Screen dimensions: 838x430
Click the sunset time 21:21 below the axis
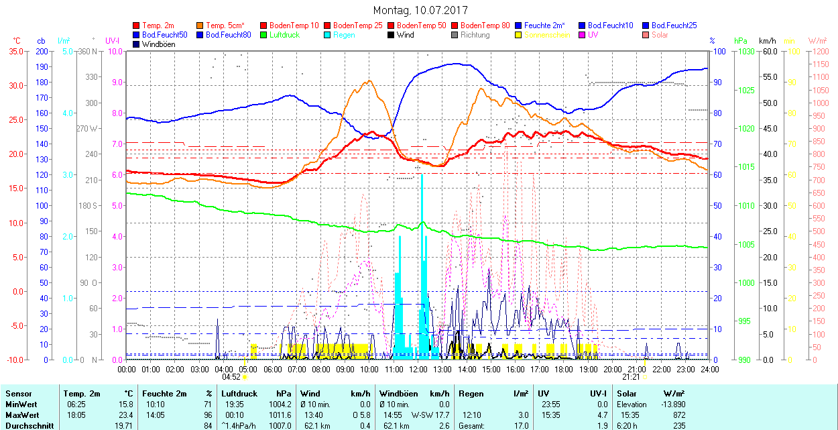632,377
